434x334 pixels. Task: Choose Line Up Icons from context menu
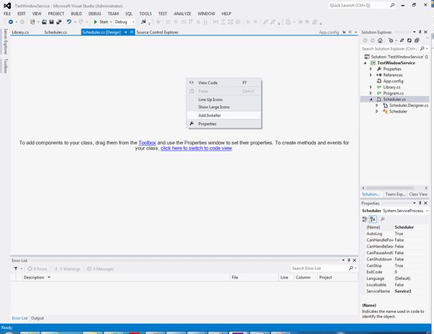(223, 100)
